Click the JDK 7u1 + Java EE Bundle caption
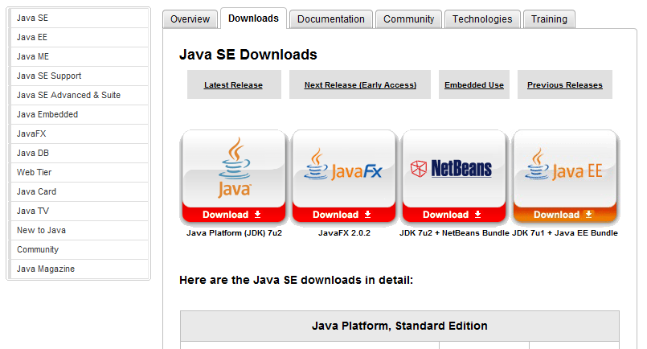Image resolution: width=647 pixels, height=349 pixels. click(565, 233)
